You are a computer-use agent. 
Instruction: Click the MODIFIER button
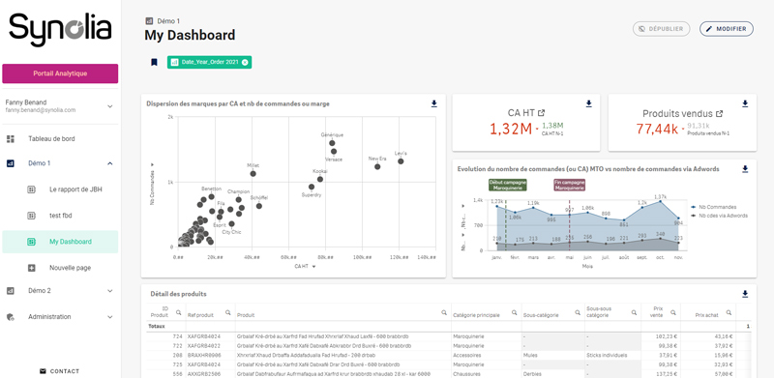tap(727, 29)
